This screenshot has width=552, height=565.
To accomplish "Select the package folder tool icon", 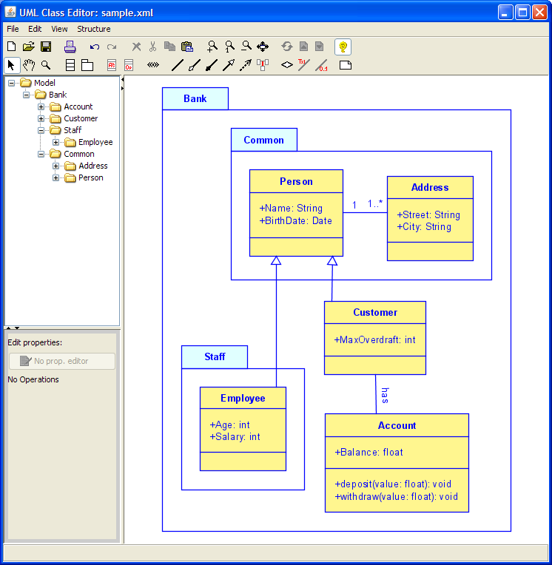I will pos(87,65).
